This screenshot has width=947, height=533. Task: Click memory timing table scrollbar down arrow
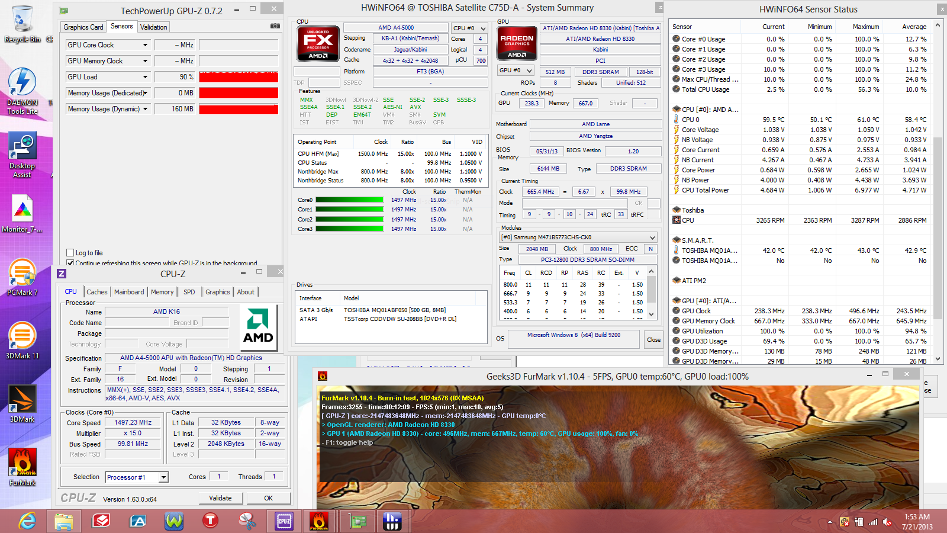[x=652, y=314]
